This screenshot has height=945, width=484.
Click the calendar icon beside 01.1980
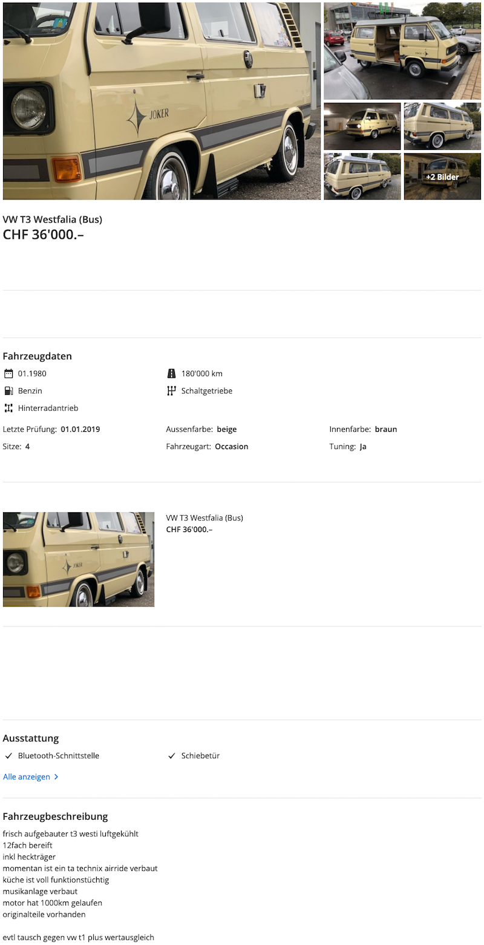(x=8, y=374)
